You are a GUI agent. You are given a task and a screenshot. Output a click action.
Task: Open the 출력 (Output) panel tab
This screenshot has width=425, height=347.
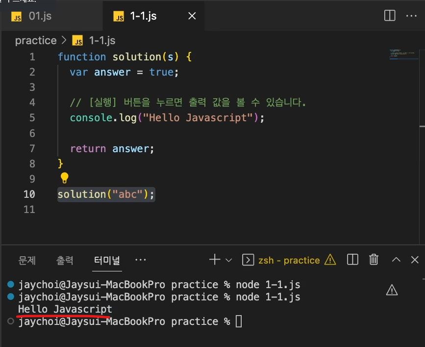pyautogui.click(x=65, y=260)
